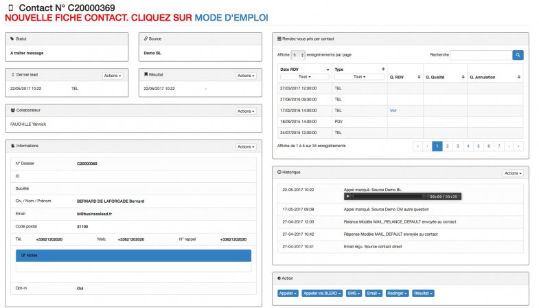The height and width of the screenshot is (308, 539).
Task: Open Actions dropdown in Dernier lead panel
Action: pos(113,76)
